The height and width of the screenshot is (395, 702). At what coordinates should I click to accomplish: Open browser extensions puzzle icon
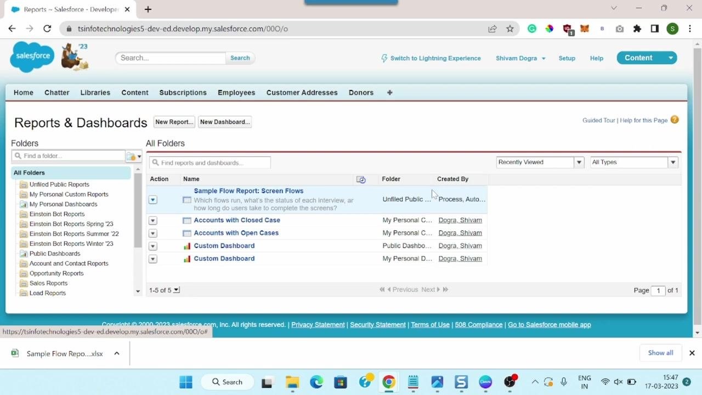click(637, 29)
